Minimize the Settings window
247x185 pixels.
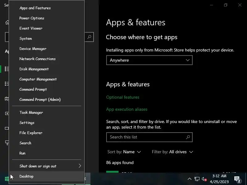pyautogui.click(x=211, y=5)
